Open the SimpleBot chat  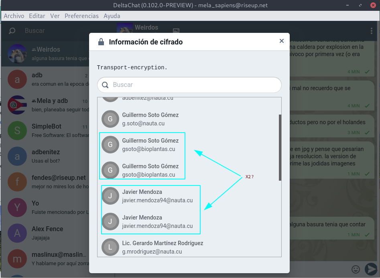(x=46, y=131)
